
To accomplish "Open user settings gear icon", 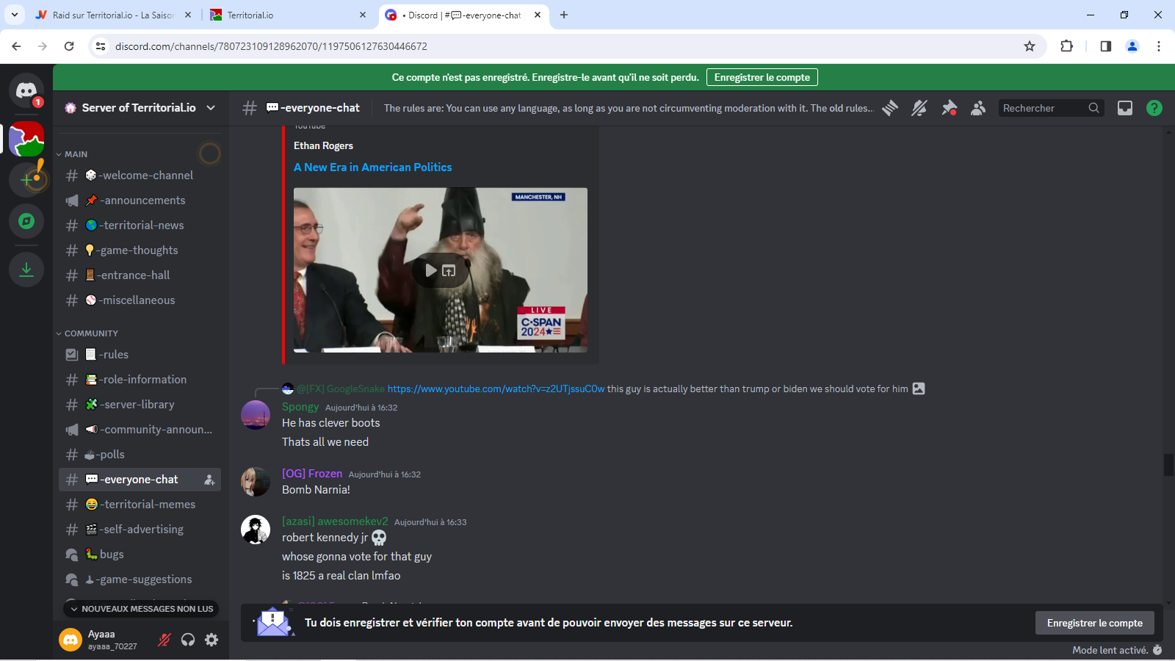I will coord(211,640).
